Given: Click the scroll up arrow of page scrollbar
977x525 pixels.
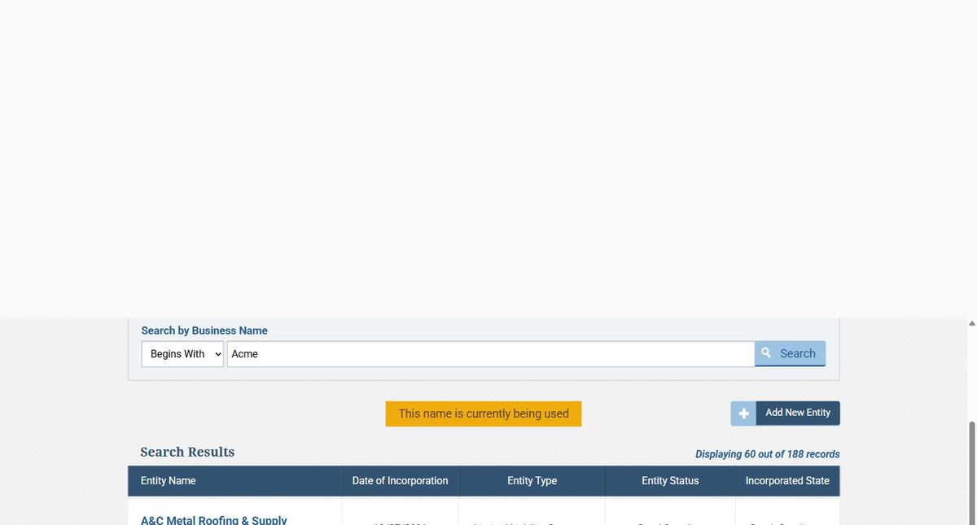Looking at the screenshot, I should click(x=971, y=323).
